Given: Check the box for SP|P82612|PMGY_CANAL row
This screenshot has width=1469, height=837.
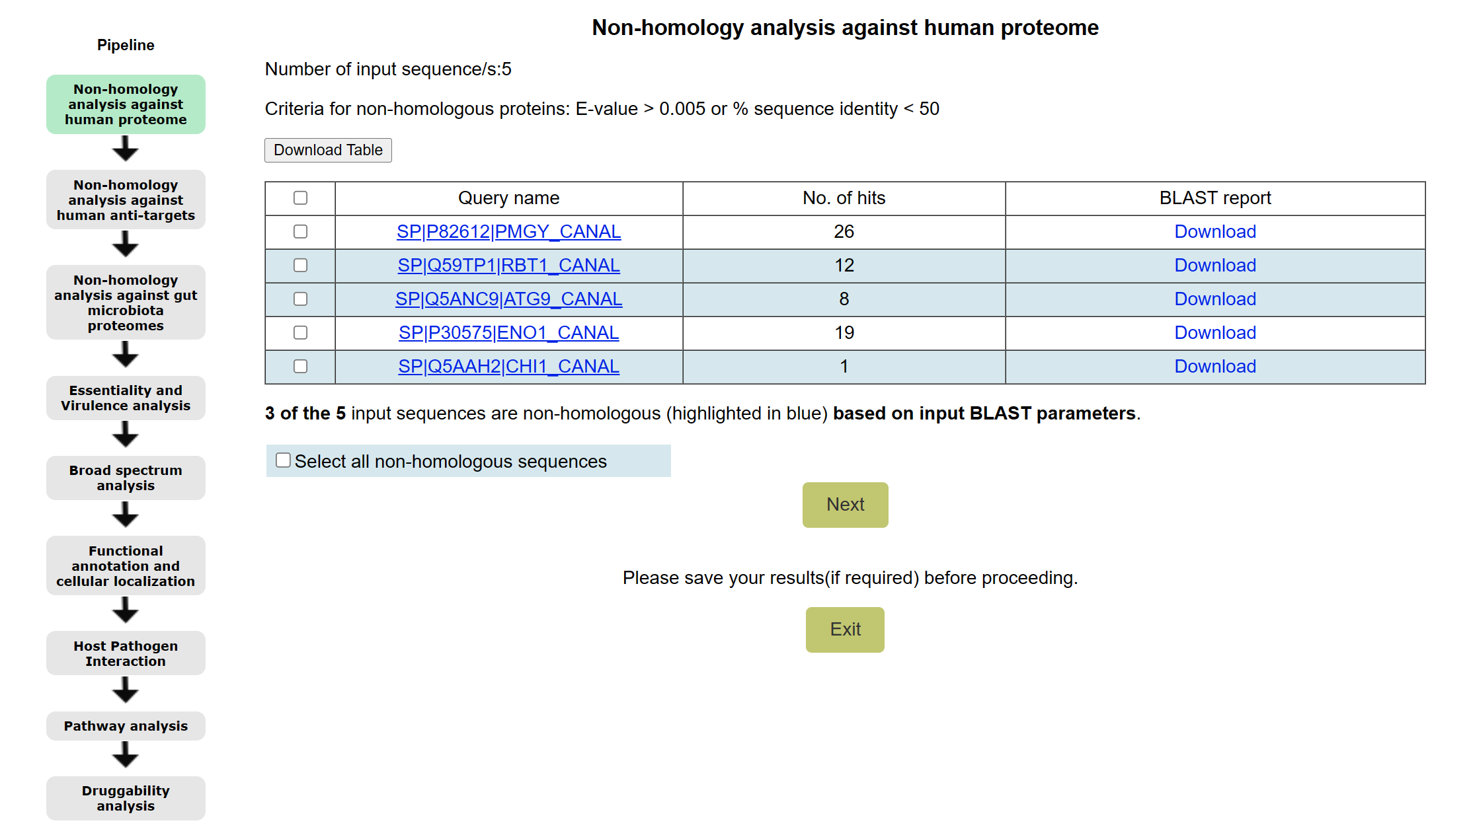Looking at the screenshot, I should pos(300,231).
